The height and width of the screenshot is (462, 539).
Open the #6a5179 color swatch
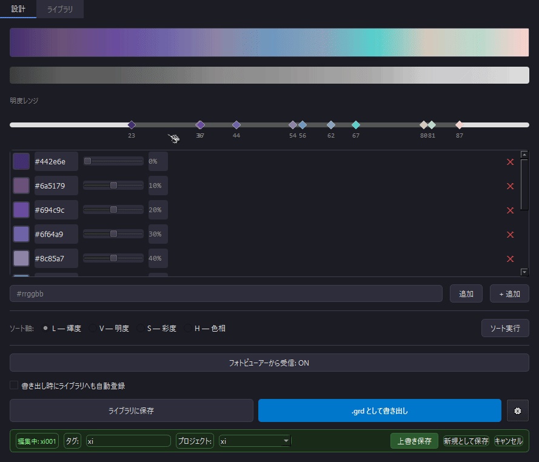(21, 186)
